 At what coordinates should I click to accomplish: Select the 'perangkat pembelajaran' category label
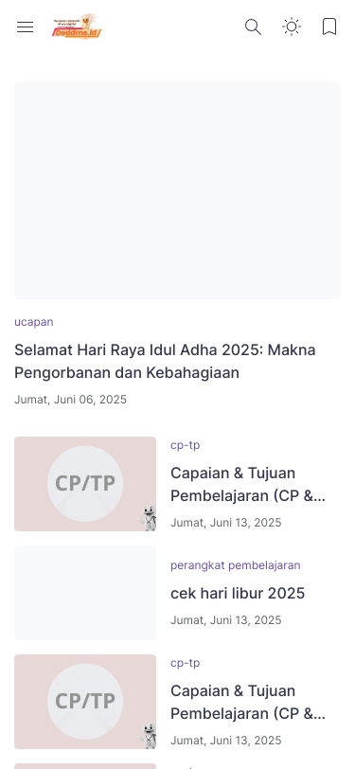click(x=236, y=565)
